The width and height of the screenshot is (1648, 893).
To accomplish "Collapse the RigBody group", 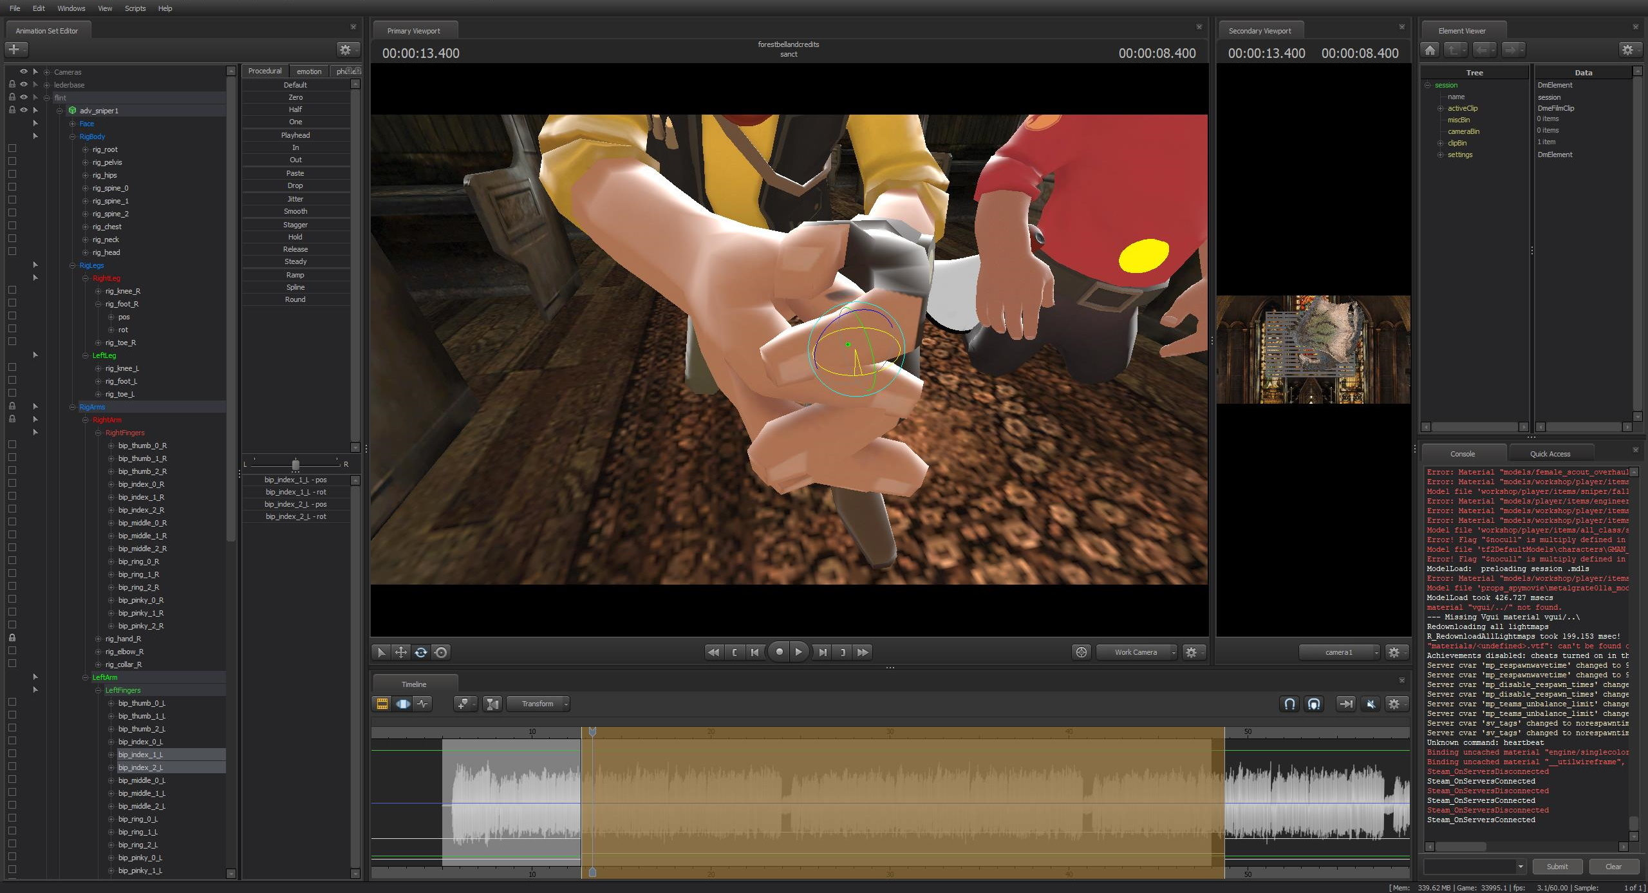I will 72,136.
